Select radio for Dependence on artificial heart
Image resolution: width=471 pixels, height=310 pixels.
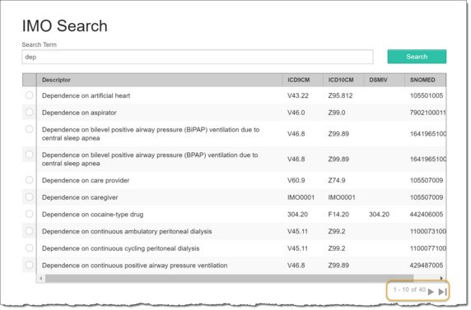pyautogui.click(x=29, y=95)
